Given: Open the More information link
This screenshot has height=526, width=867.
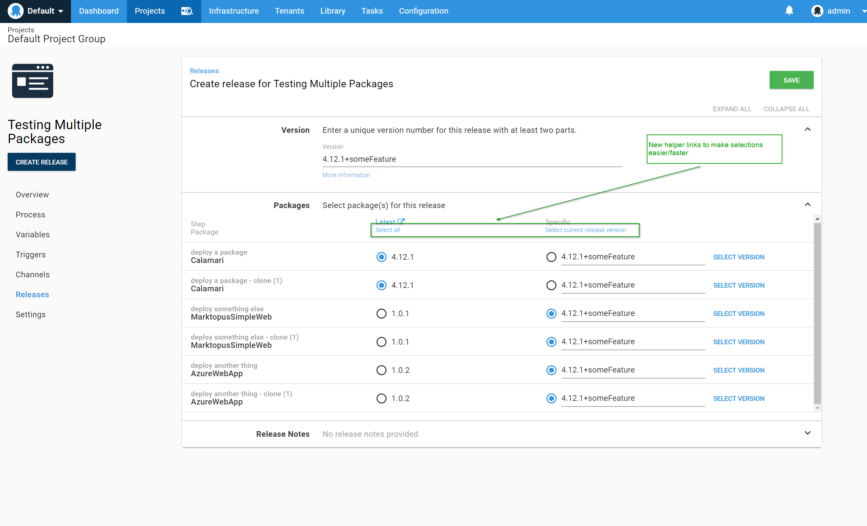Looking at the screenshot, I should click(346, 175).
